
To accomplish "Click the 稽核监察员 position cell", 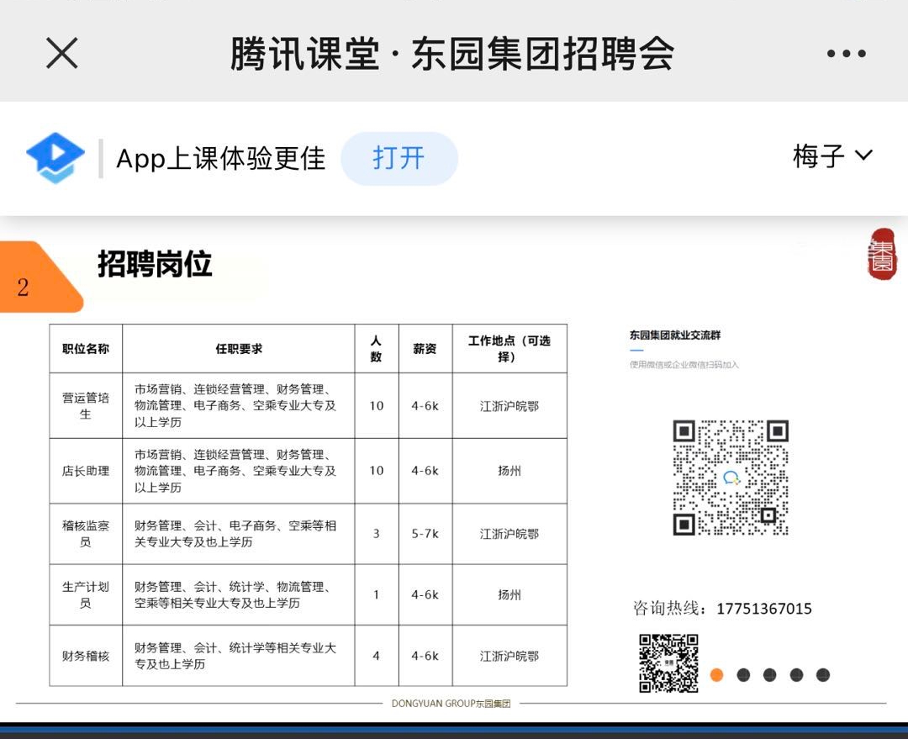I will click(86, 534).
